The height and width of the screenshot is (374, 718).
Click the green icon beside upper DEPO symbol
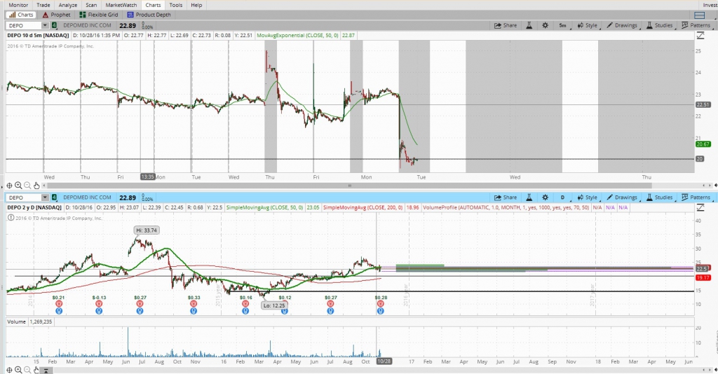click(x=55, y=26)
